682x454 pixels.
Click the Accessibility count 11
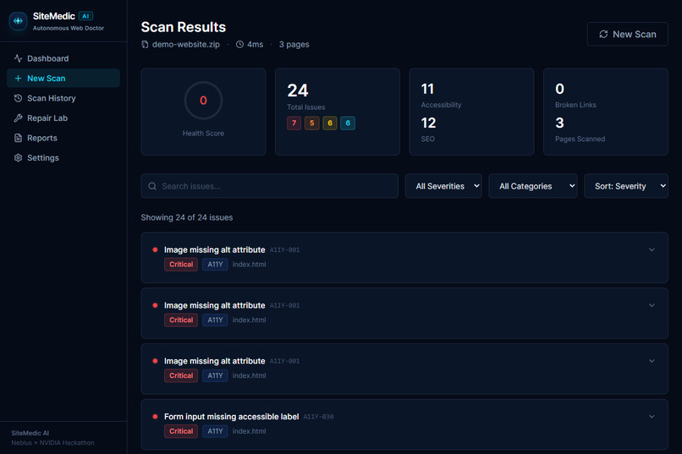coord(427,89)
